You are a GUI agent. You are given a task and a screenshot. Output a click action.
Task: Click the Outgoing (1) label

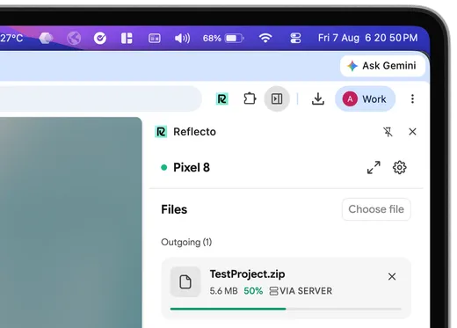click(x=186, y=242)
